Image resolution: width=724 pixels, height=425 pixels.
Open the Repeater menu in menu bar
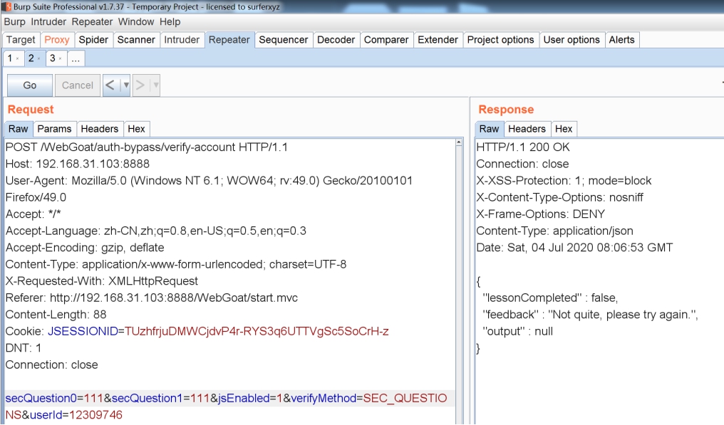(92, 22)
